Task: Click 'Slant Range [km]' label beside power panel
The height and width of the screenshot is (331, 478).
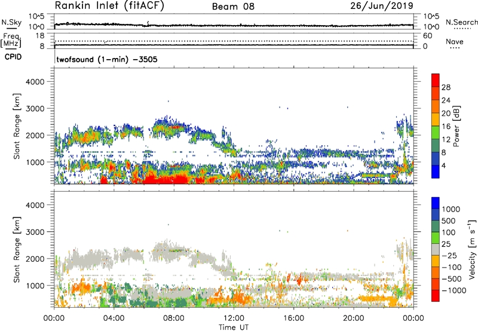Action: [17, 126]
